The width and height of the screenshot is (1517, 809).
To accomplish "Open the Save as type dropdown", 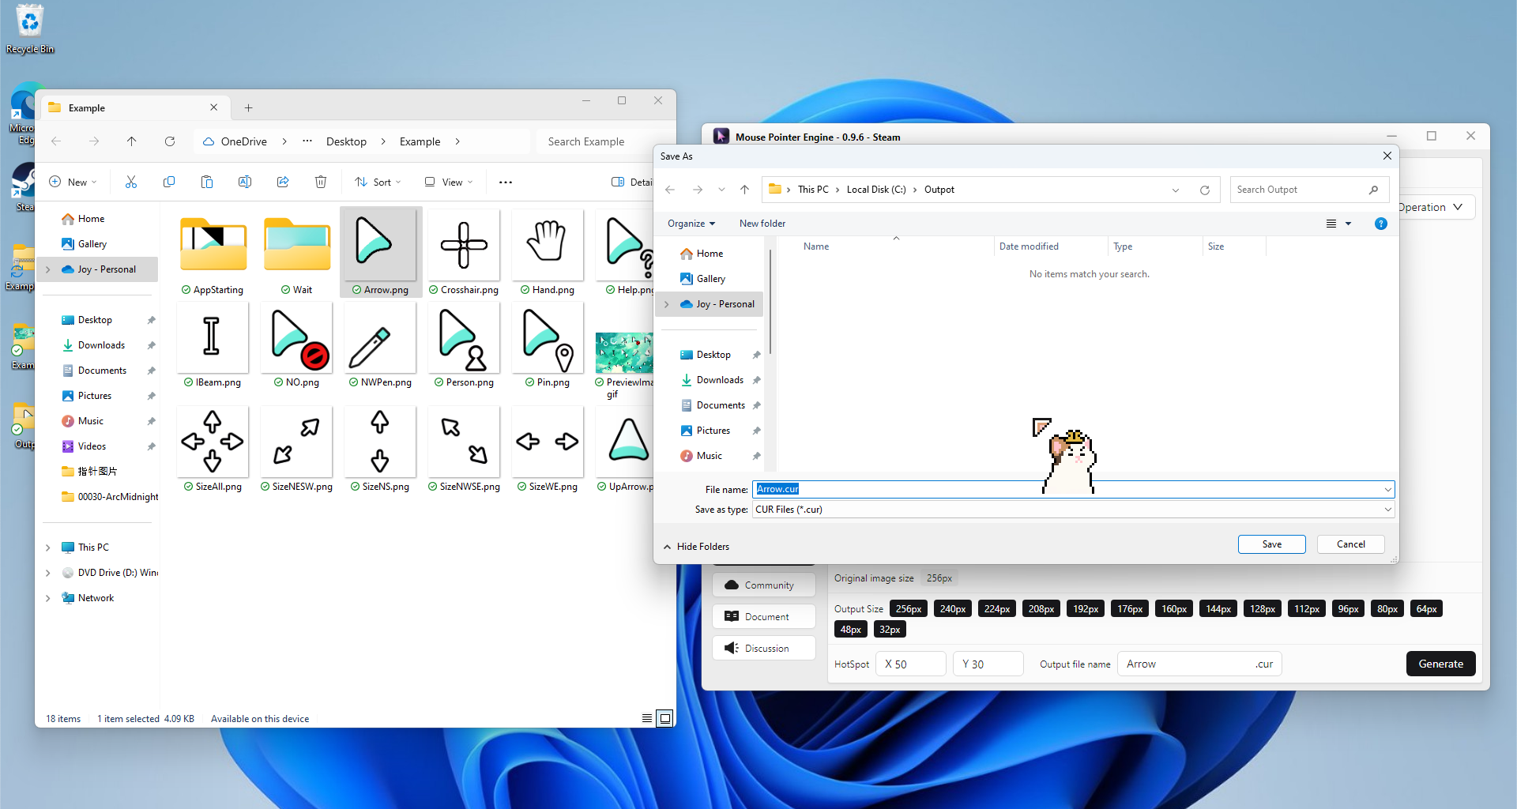I will coord(1073,510).
